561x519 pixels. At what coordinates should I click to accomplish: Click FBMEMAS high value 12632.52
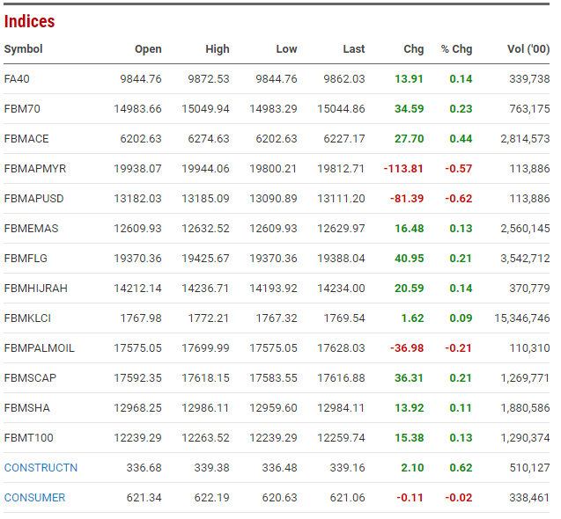point(205,229)
